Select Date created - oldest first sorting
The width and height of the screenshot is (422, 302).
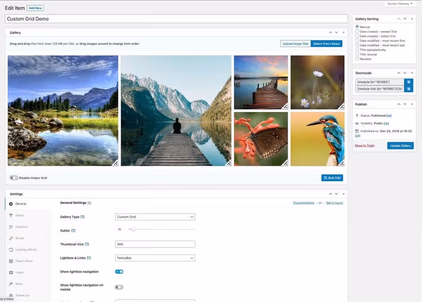(x=357, y=36)
